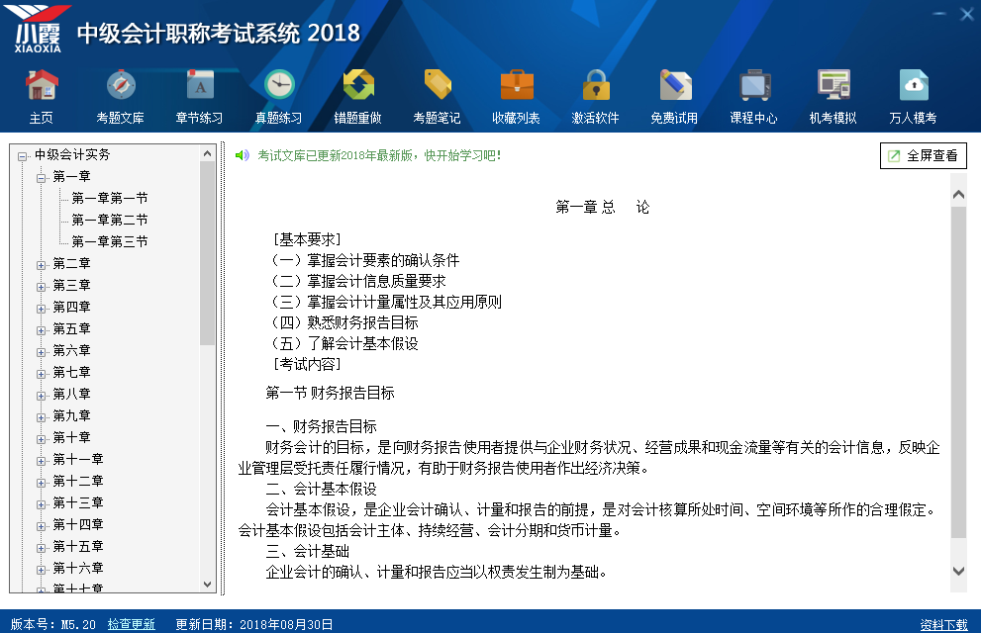Open 机考模拟 computer icon

click(834, 86)
